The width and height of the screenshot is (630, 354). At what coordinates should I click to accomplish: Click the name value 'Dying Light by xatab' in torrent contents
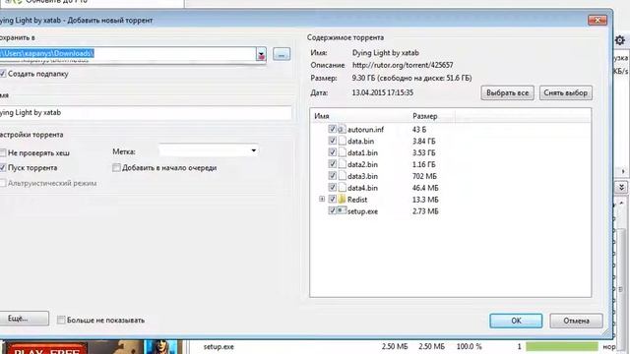pyautogui.click(x=385, y=52)
